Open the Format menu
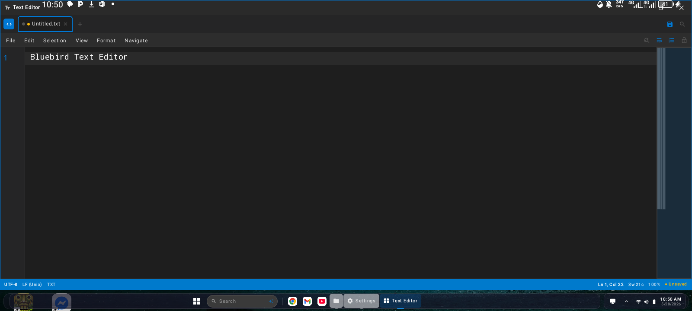The image size is (692, 311). coord(106,41)
